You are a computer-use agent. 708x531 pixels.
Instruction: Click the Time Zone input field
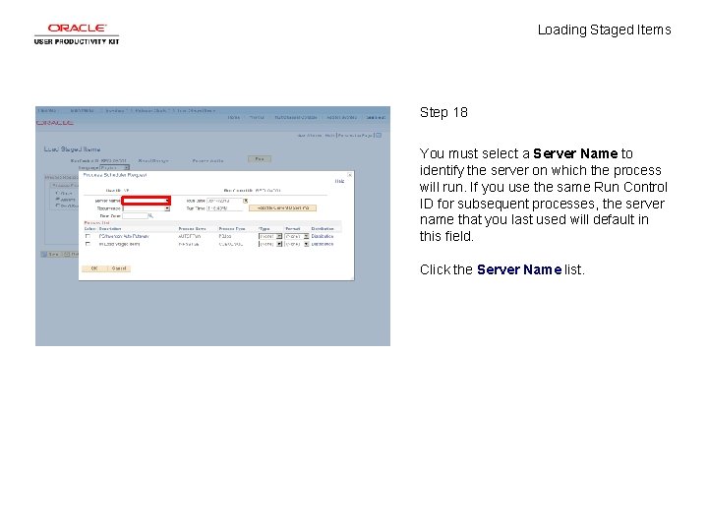(x=135, y=216)
